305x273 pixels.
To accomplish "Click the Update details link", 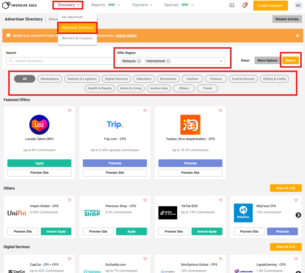I will click(x=126, y=36).
